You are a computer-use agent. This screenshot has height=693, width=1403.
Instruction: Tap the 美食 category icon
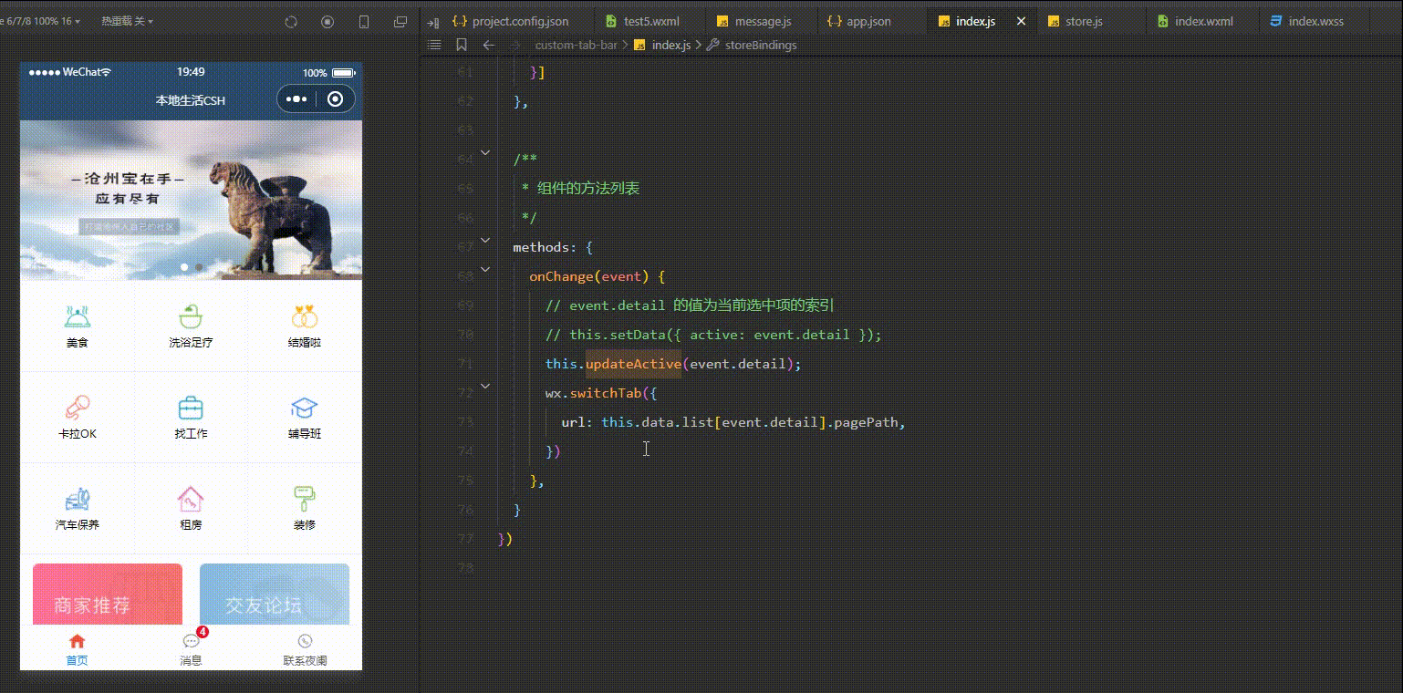tap(78, 316)
